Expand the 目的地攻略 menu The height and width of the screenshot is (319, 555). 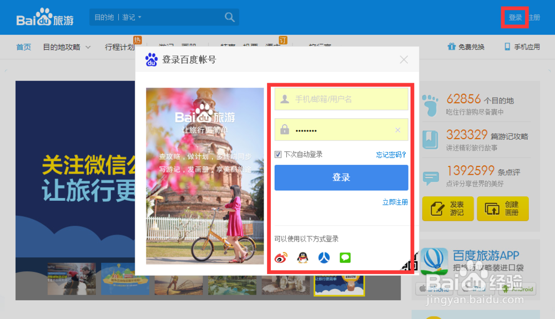pyautogui.click(x=67, y=47)
